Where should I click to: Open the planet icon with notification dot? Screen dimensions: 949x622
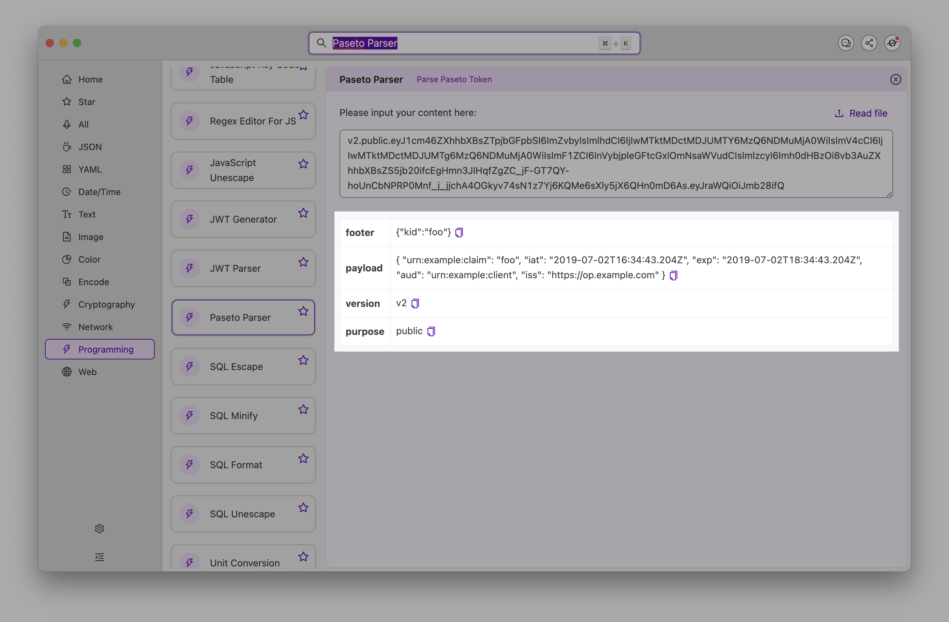coord(892,43)
